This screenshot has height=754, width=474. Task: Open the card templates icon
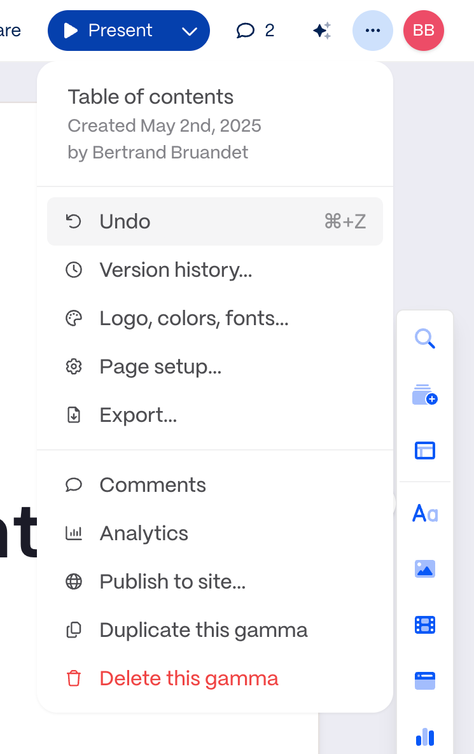pos(424,450)
